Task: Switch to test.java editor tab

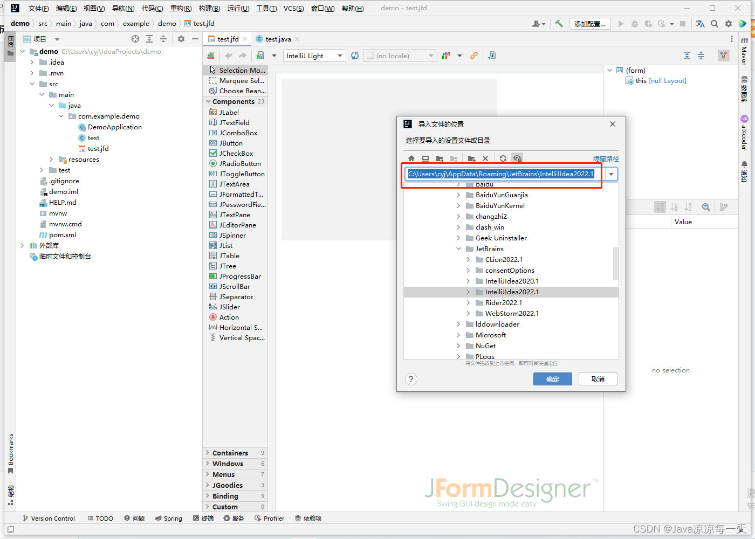Action: pos(278,39)
